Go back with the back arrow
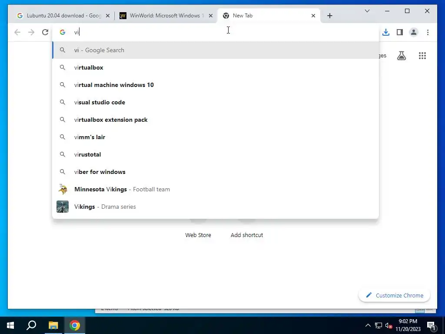This screenshot has width=445, height=334. tap(17, 32)
